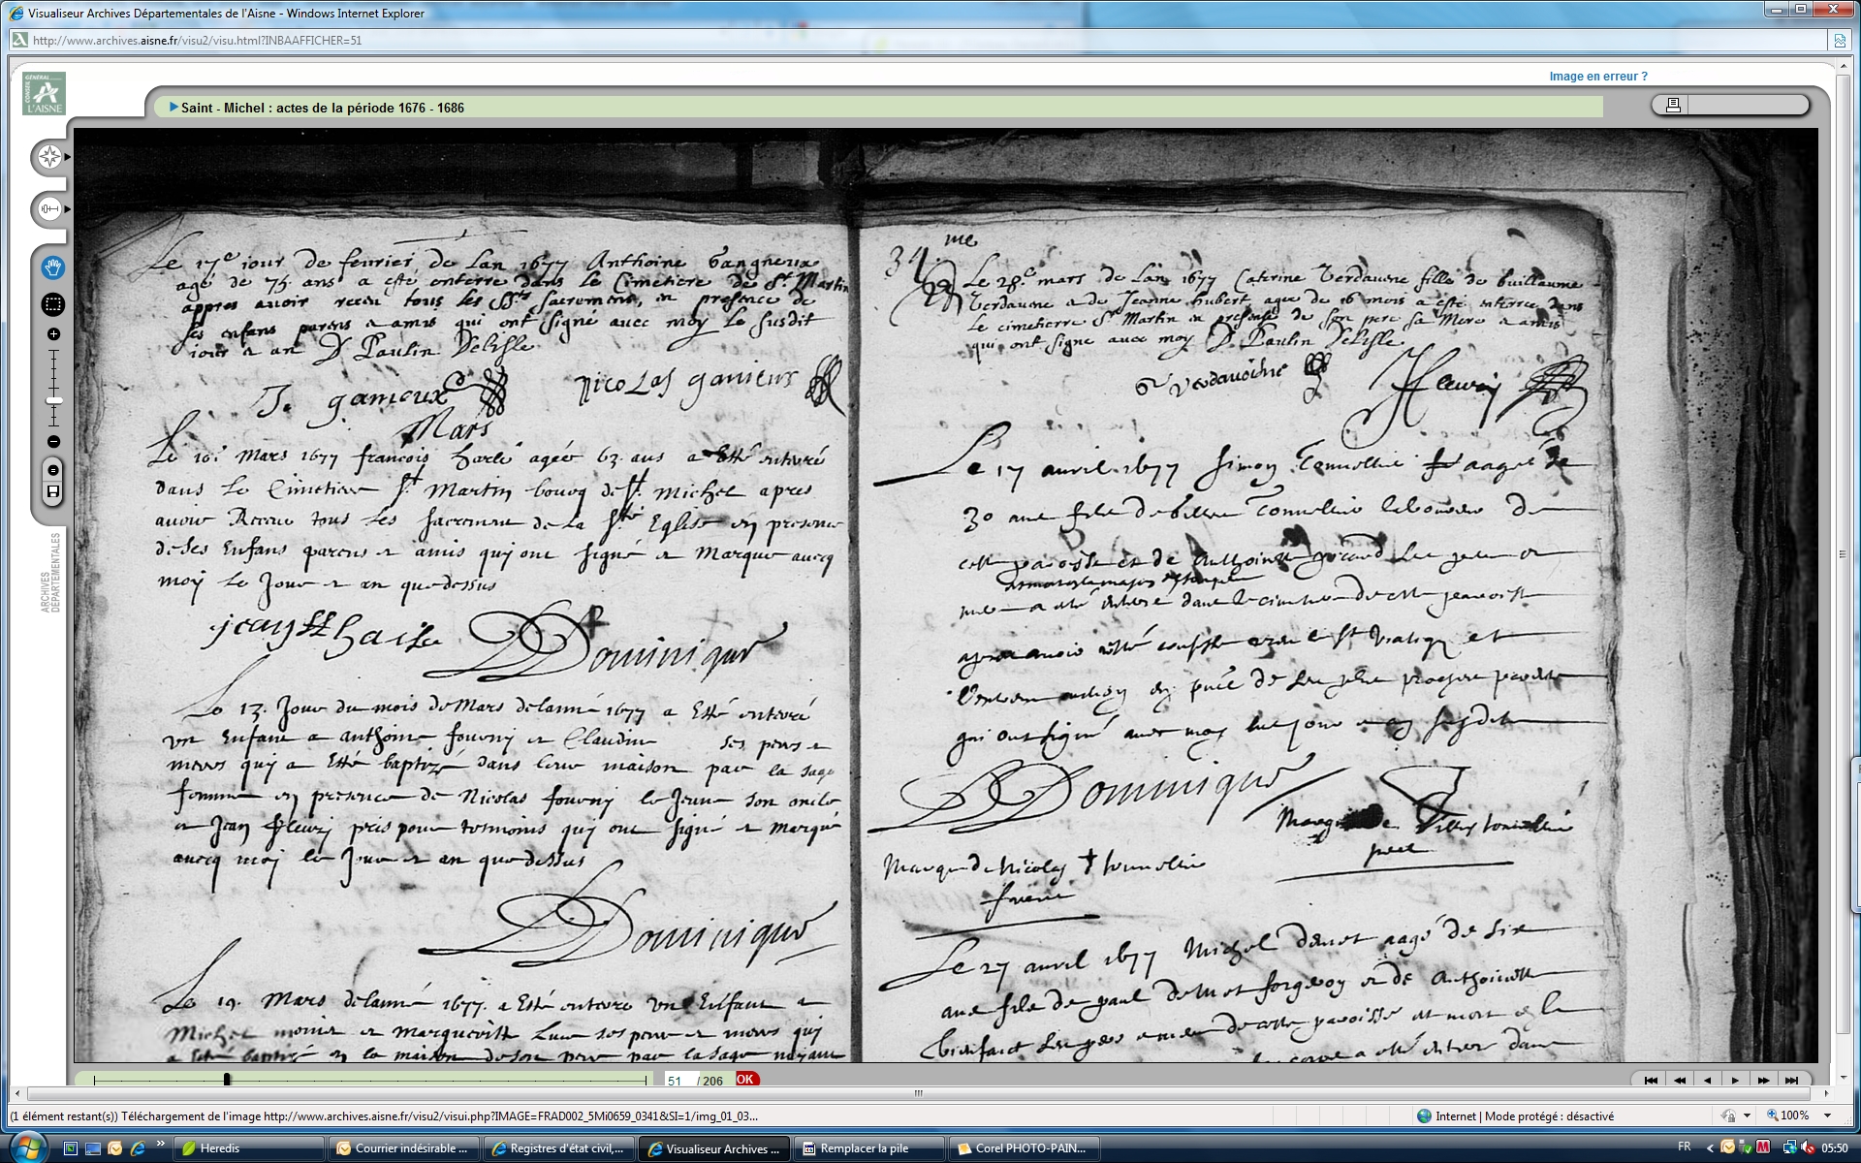Expand Saint-Michel actes title arrow

[173, 108]
